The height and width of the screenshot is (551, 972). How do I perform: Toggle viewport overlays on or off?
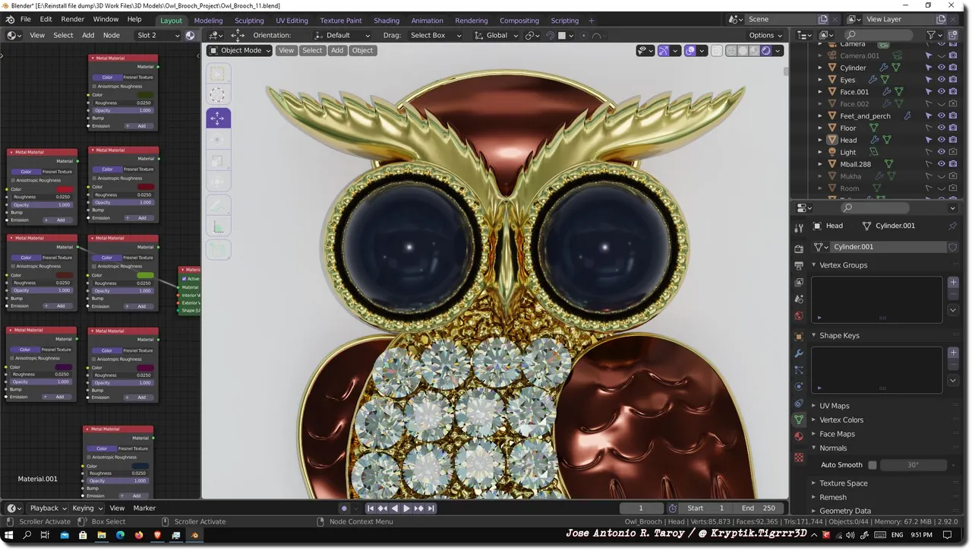pyautogui.click(x=690, y=51)
